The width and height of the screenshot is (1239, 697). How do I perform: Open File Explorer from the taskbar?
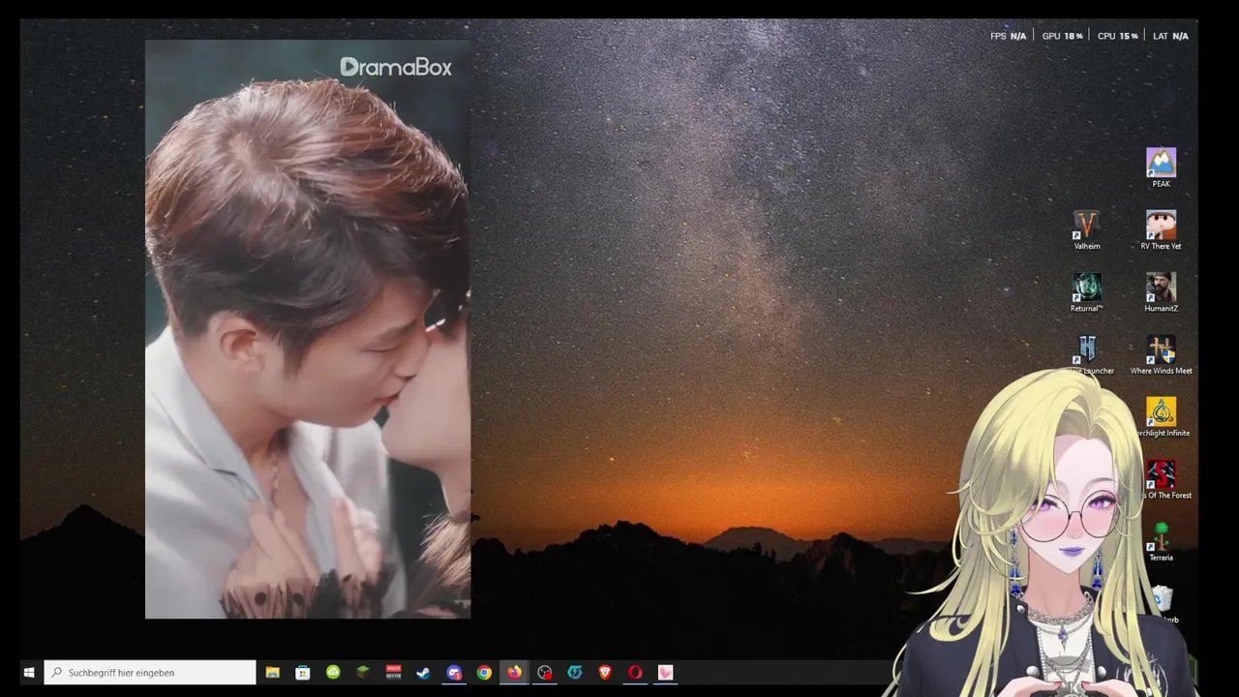[x=273, y=672]
